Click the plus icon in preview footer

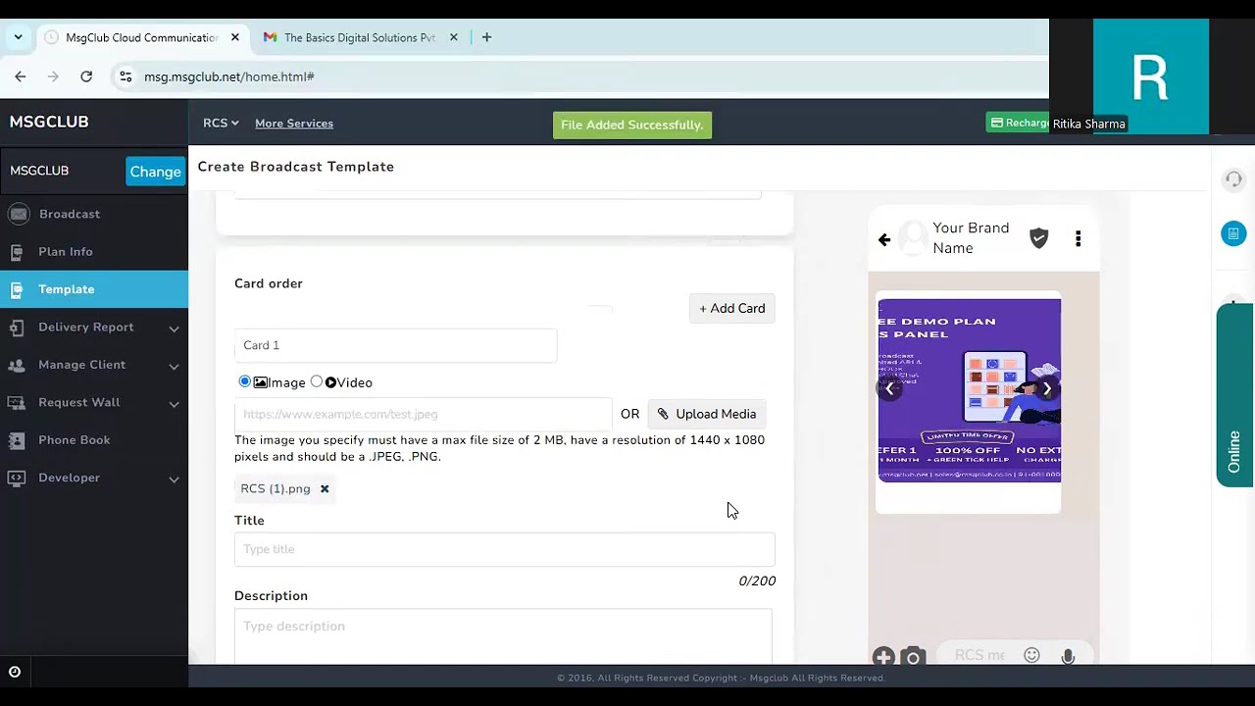tap(883, 656)
